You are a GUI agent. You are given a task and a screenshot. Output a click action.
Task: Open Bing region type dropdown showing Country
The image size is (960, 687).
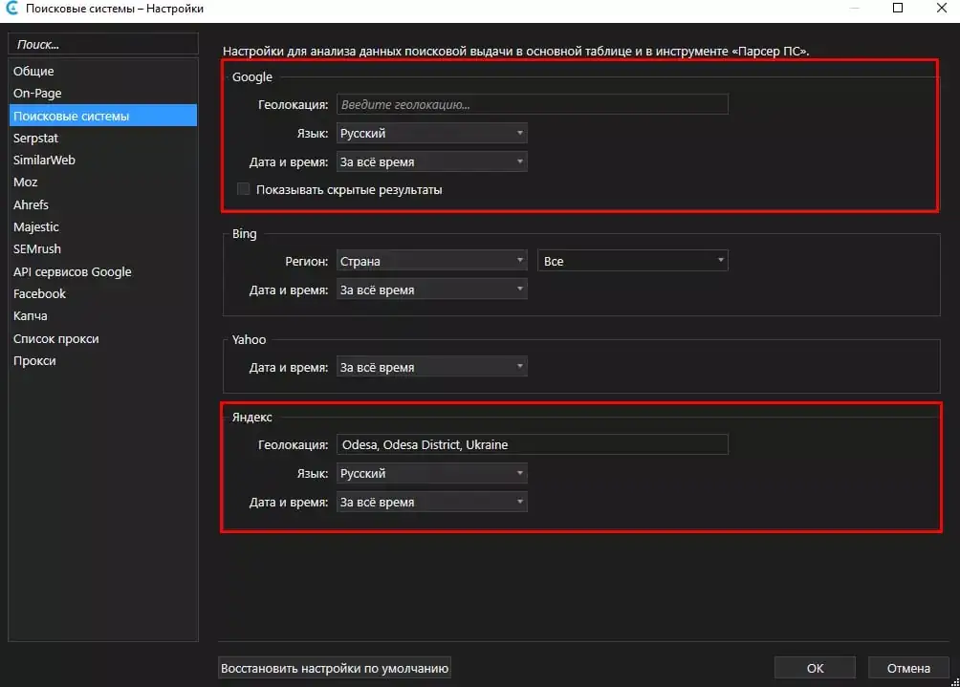pos(431,261)
